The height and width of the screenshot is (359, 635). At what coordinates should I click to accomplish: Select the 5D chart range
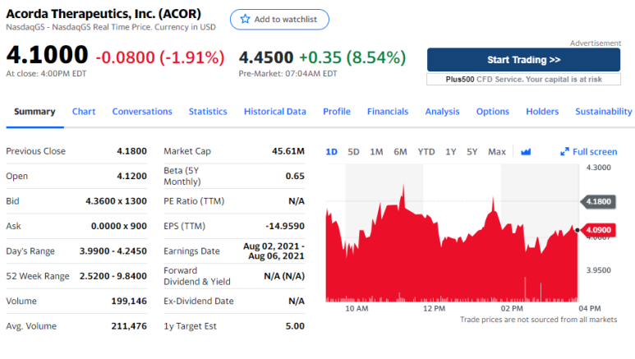(353, 152)
